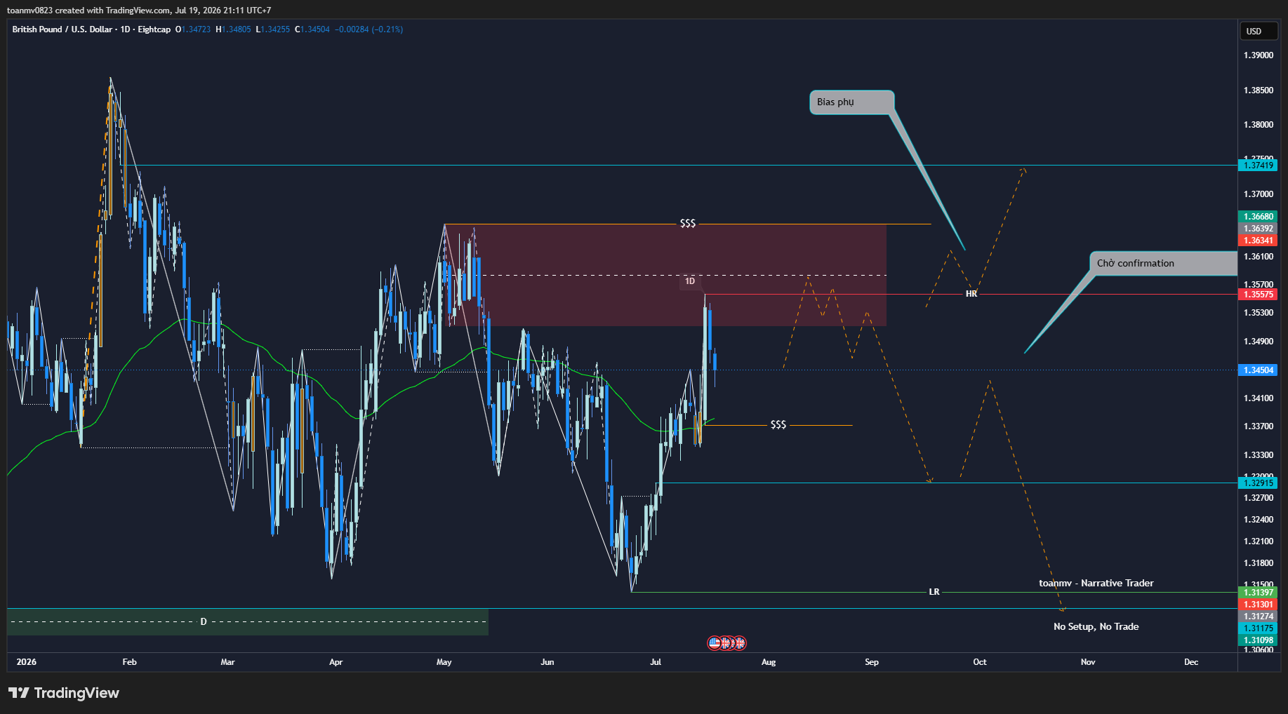
Task: Click the low value L1.34255
Action: [x=273, y=29]
